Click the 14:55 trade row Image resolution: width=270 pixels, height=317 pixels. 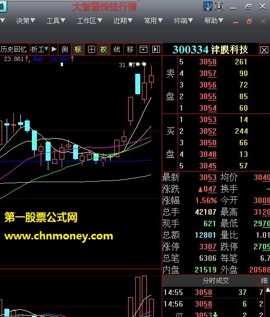(213, 292)
